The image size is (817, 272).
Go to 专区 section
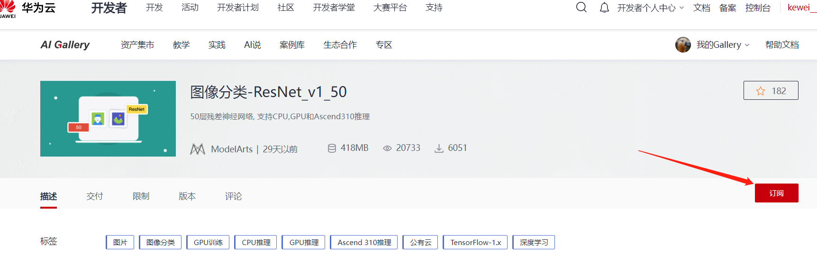point(384,45)
